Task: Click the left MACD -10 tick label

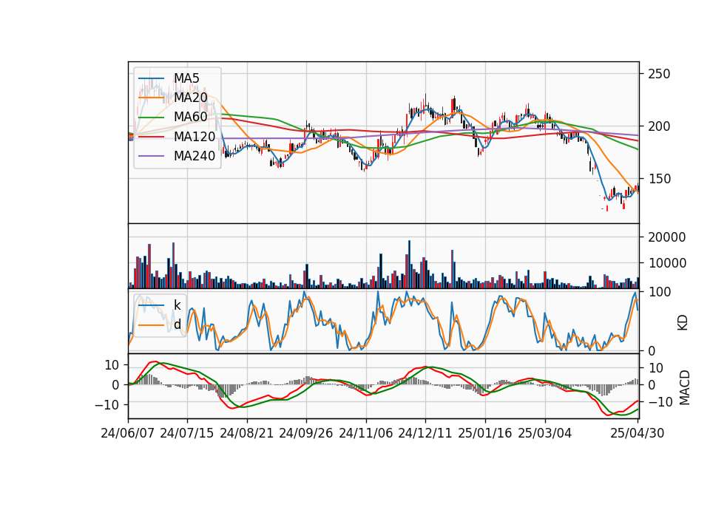Action: pos(106,404)
